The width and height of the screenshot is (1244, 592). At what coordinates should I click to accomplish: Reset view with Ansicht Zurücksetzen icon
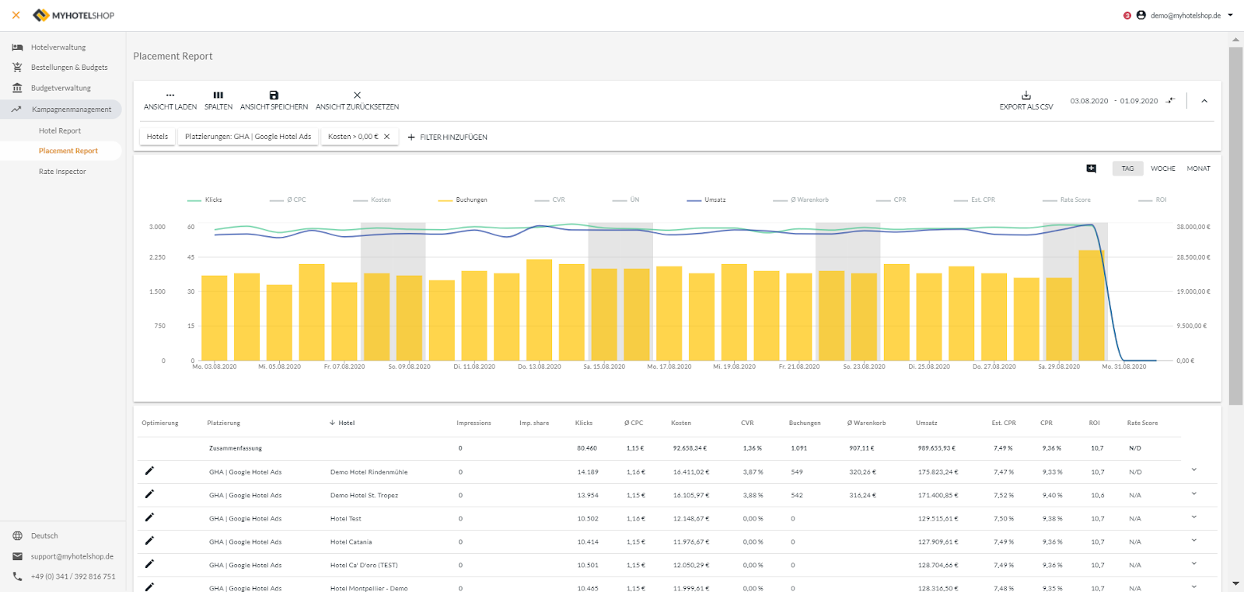coord(357,96)
